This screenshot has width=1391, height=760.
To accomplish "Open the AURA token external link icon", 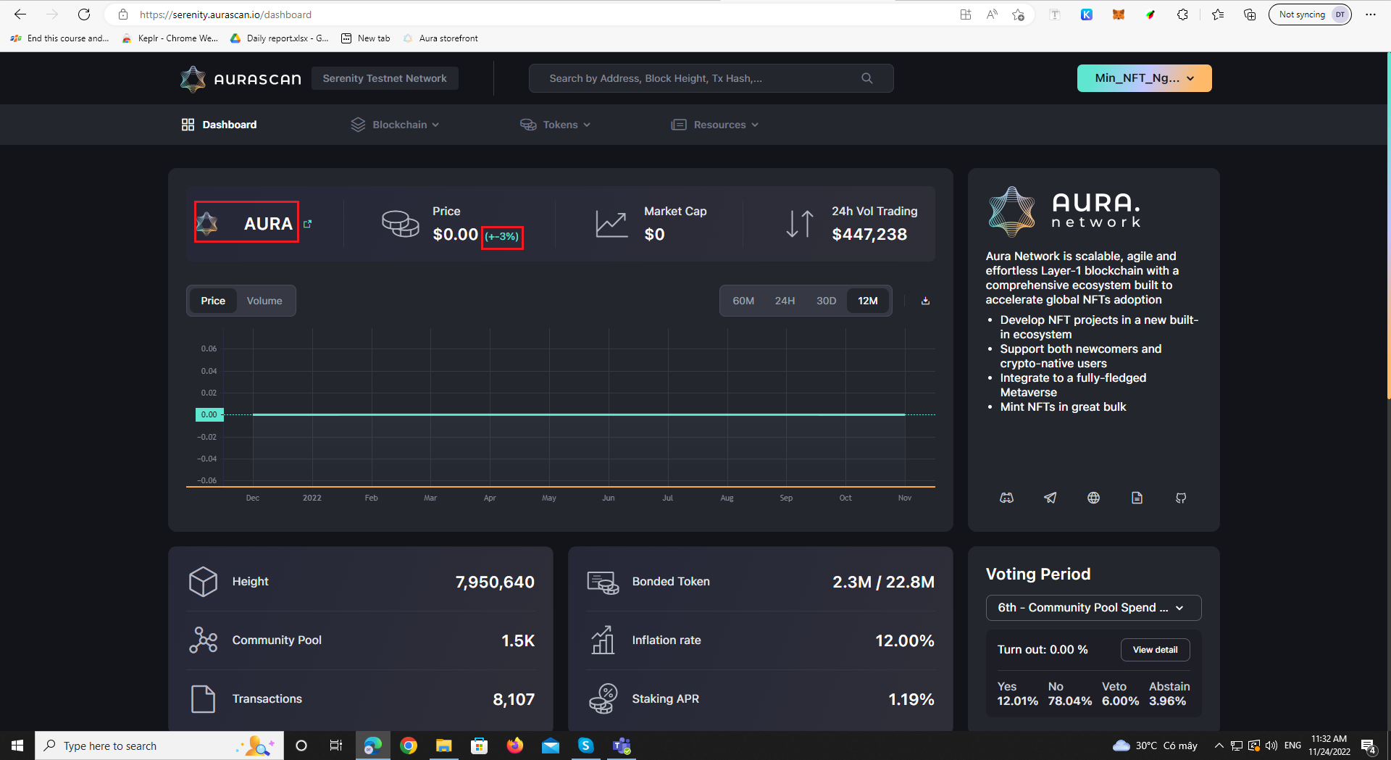I will 308,224.
